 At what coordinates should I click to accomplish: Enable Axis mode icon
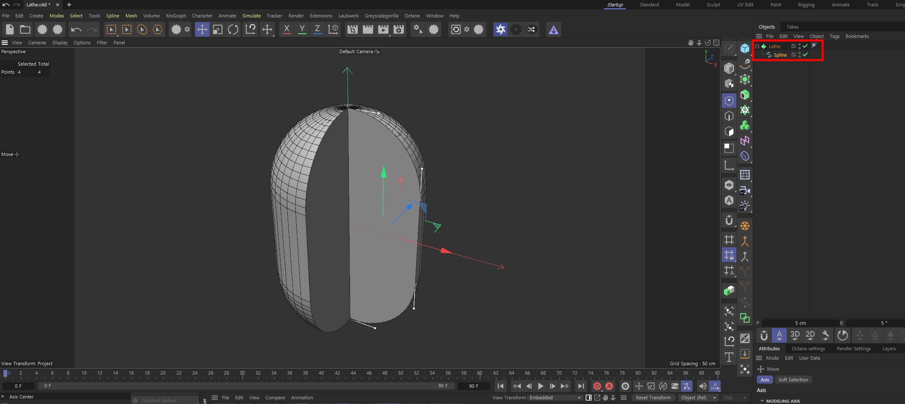(729, 165)
